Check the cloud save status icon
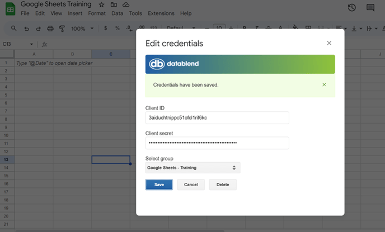Screen dimensions: 385x232 point(126,4)
